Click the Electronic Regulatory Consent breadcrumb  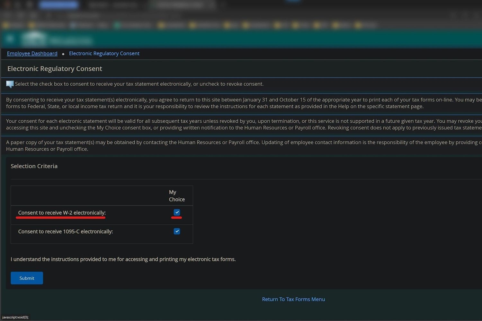(104, 53)
